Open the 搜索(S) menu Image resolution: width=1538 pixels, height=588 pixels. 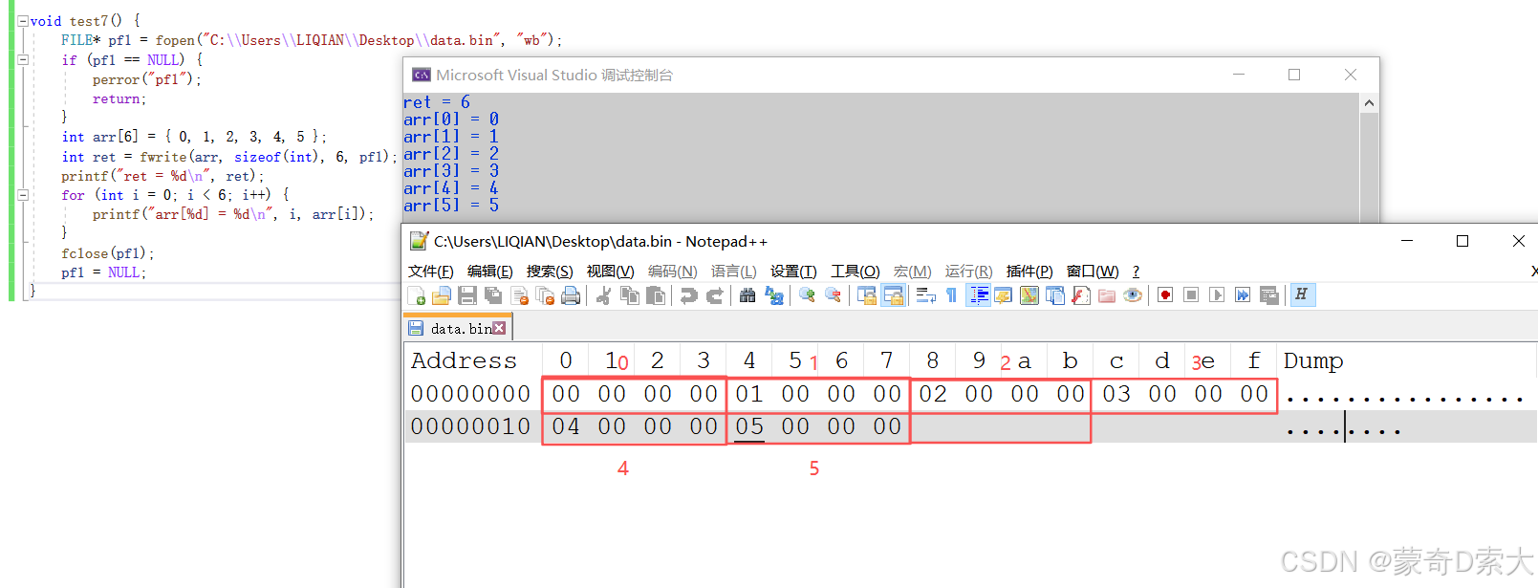[550, 272]
